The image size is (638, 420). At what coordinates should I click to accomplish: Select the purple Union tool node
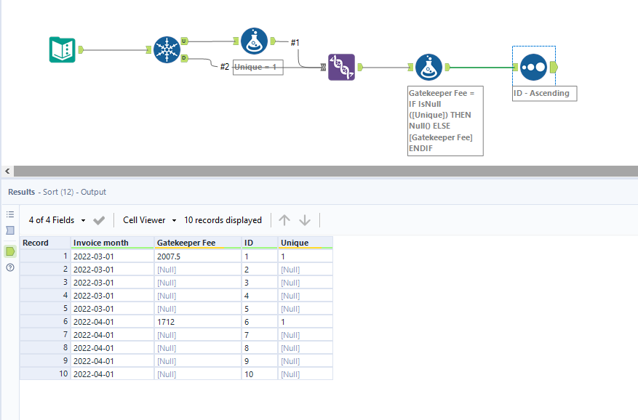click(x=341, y=67)
